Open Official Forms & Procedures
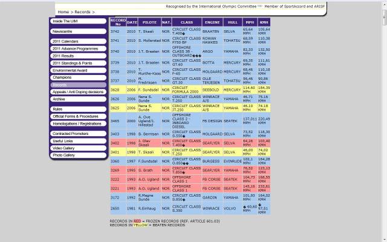Viewport: 387px width, 242px height. tap(78, 116)
